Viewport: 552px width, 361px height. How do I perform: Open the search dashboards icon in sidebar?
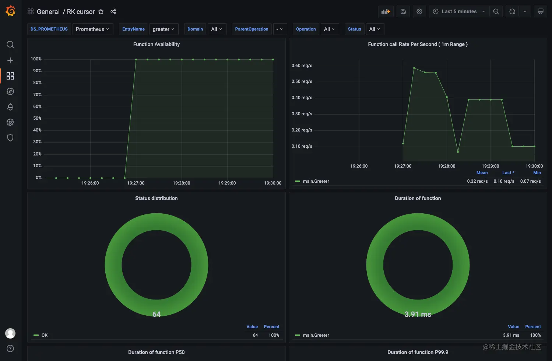click(10, 45)
